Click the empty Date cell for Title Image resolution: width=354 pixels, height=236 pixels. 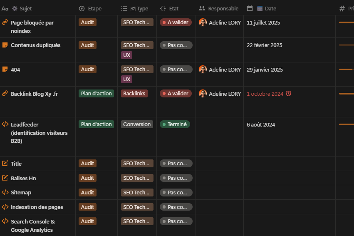[x=290, y=164]
